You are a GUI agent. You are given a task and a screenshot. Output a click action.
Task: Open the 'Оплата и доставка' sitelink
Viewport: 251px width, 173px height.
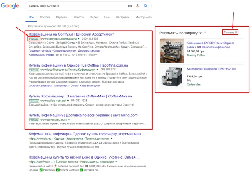[40, 86]
